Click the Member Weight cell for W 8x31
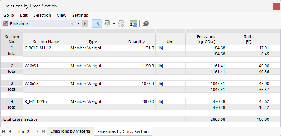This screenshot has width=281, height=136. (93, 66)
